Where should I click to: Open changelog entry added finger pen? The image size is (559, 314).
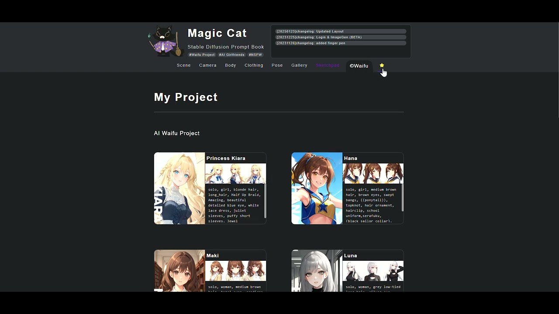click(x=341, y=43)
